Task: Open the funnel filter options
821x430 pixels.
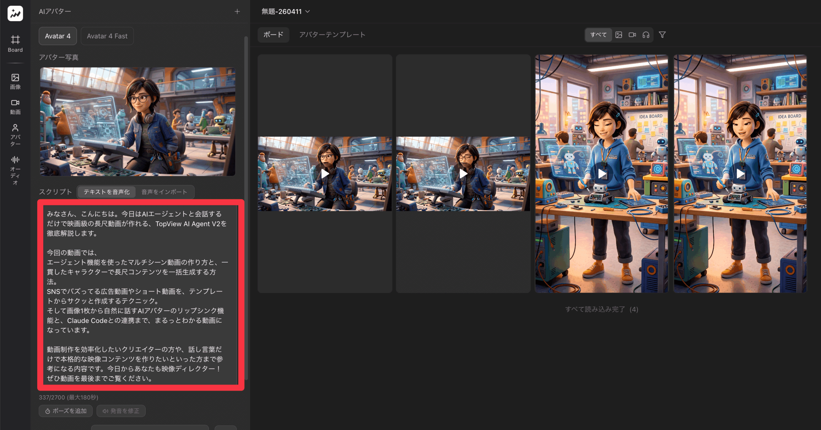Action: pos(662,35)
